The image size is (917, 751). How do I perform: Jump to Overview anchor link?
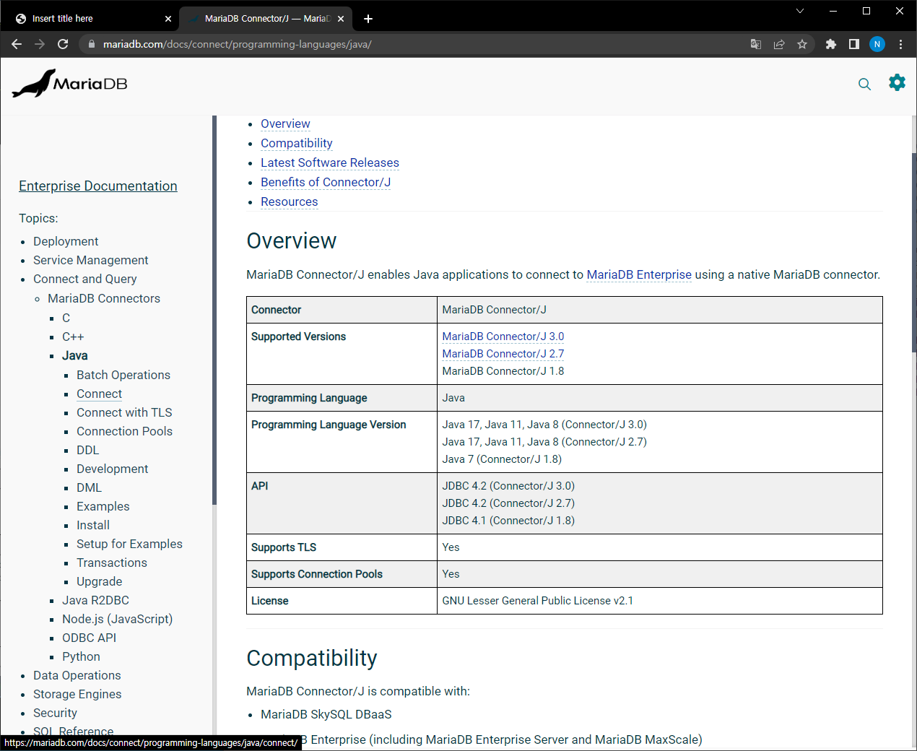285,123
